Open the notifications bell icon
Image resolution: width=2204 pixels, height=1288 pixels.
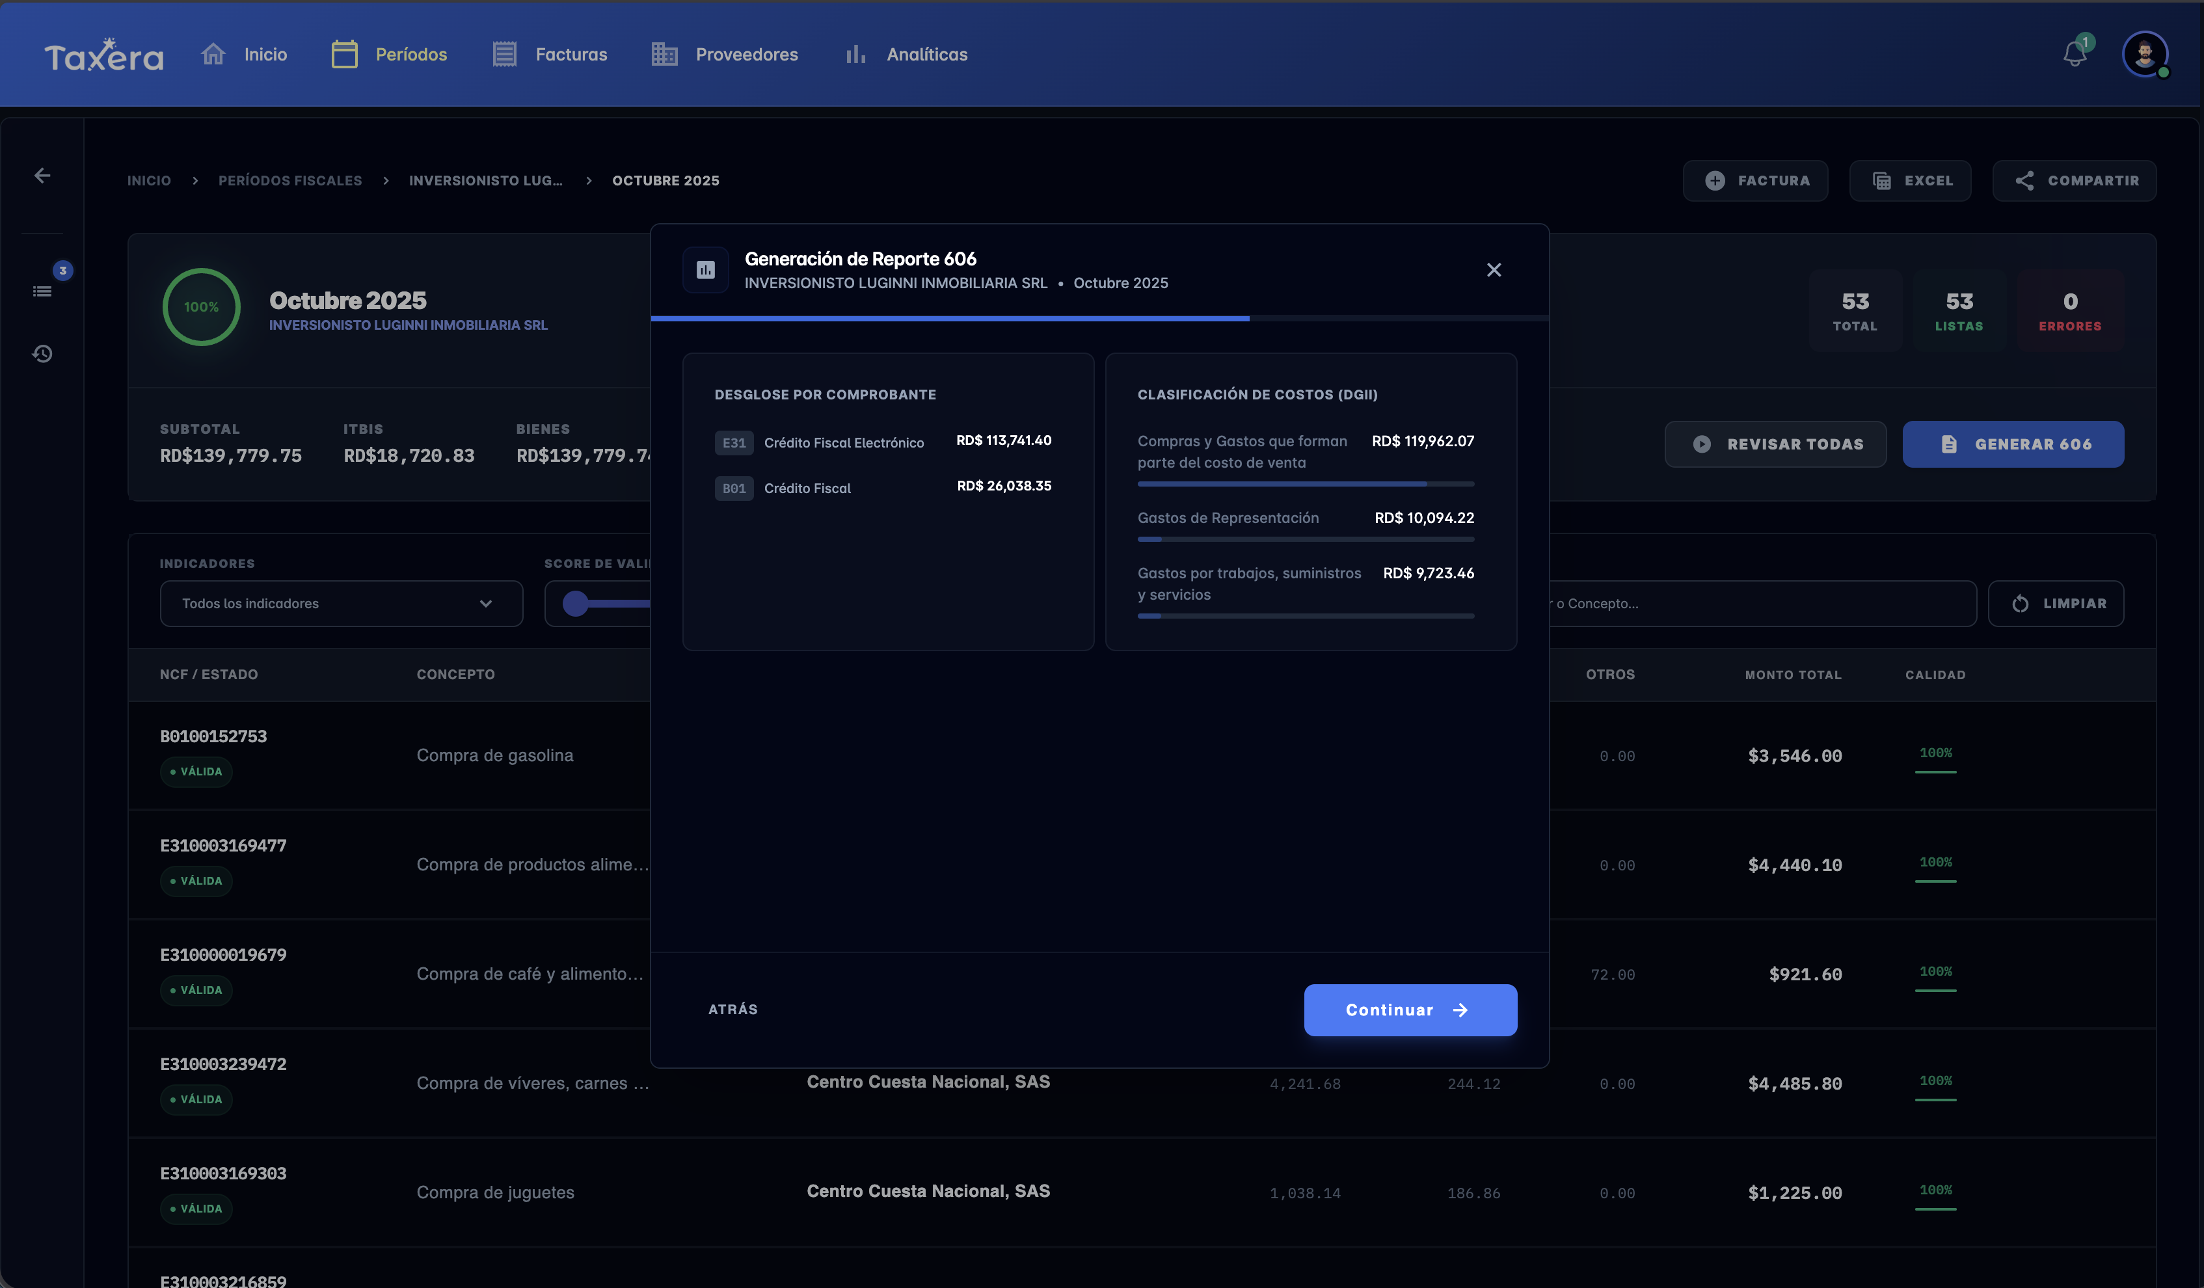[2075, 54]
